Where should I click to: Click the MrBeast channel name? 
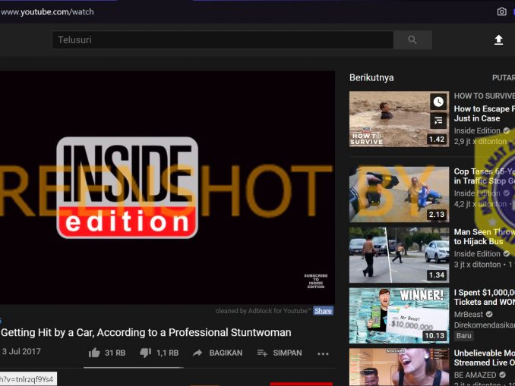(x=469, y=315)
